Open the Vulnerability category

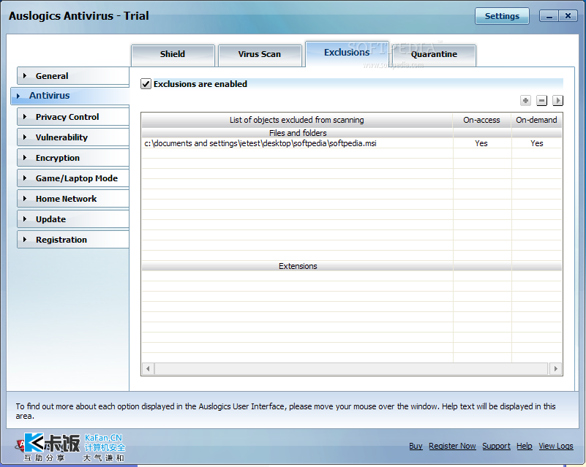coord(73,137)
